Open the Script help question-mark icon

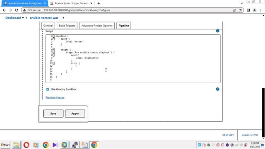(217, 31)
